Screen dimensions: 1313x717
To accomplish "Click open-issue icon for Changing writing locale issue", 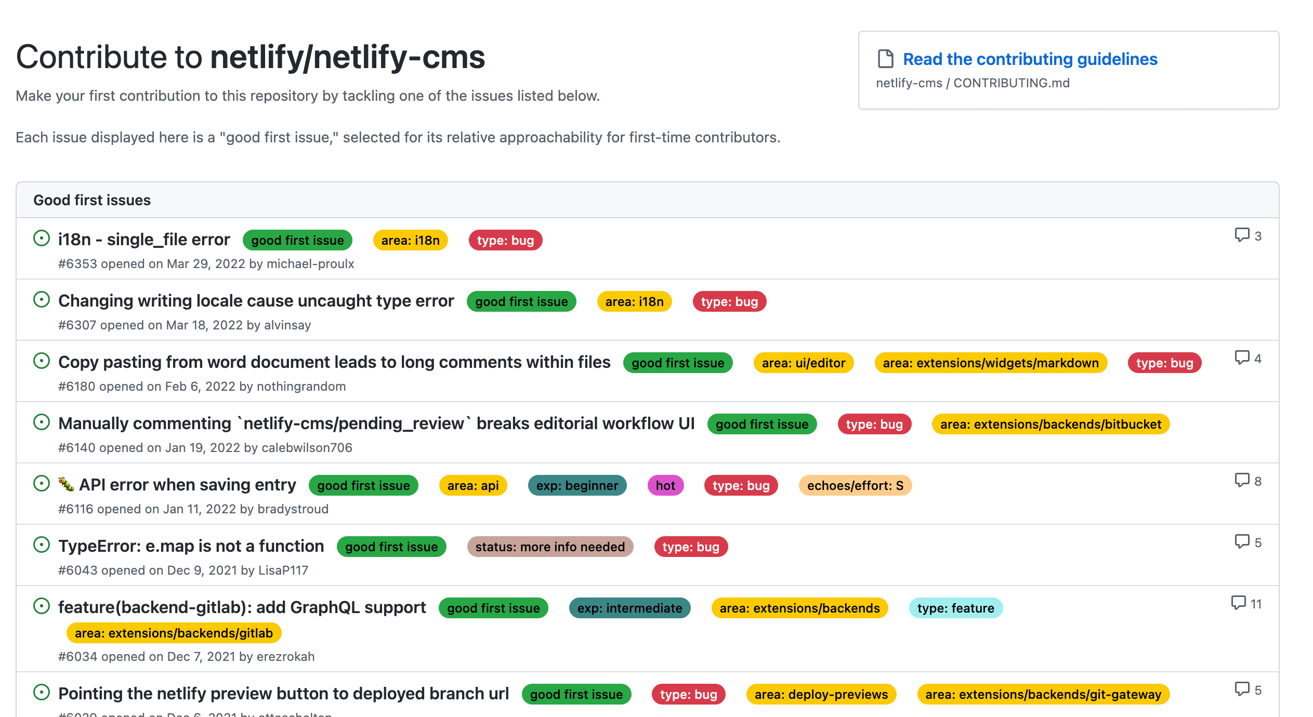I will click(x=42, y=300).
